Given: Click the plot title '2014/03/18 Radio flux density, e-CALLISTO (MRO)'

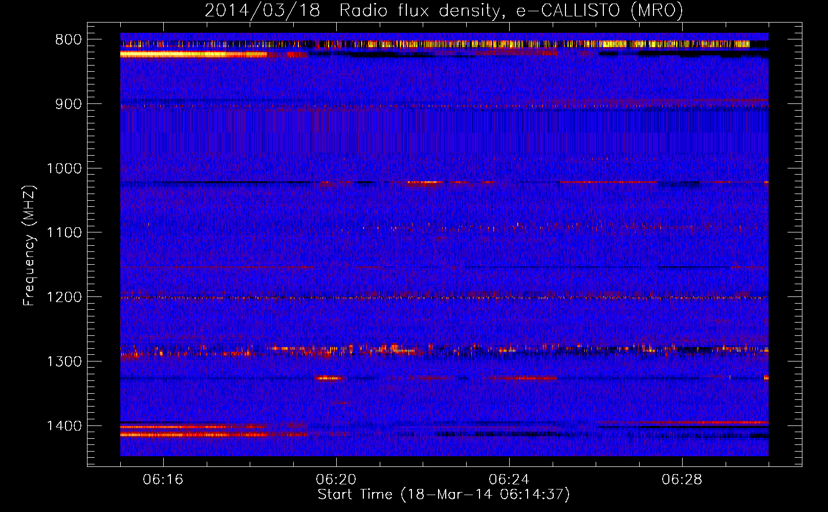Looking at the screenshot, I should 444,10.
